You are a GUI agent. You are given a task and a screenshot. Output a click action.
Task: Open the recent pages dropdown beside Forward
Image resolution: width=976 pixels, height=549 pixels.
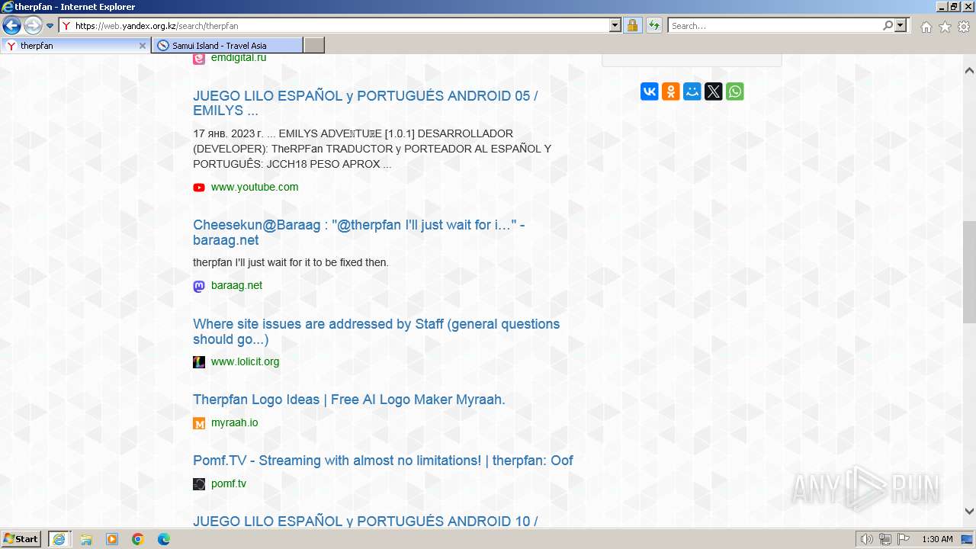(50, 26)
